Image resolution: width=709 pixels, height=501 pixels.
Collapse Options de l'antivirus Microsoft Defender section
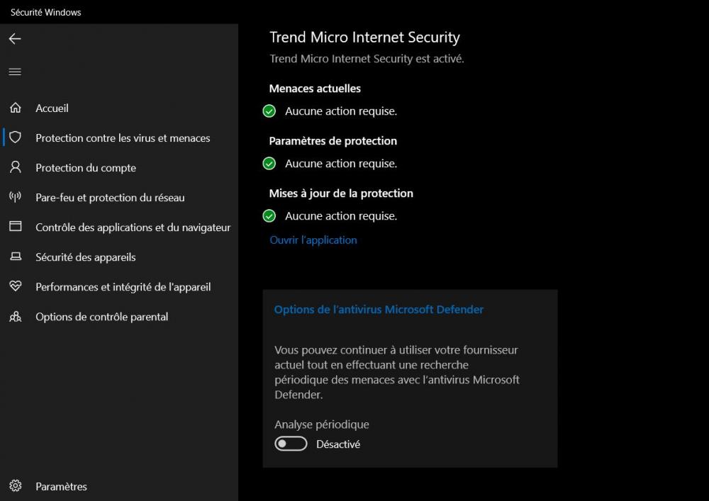coord(379,310)
